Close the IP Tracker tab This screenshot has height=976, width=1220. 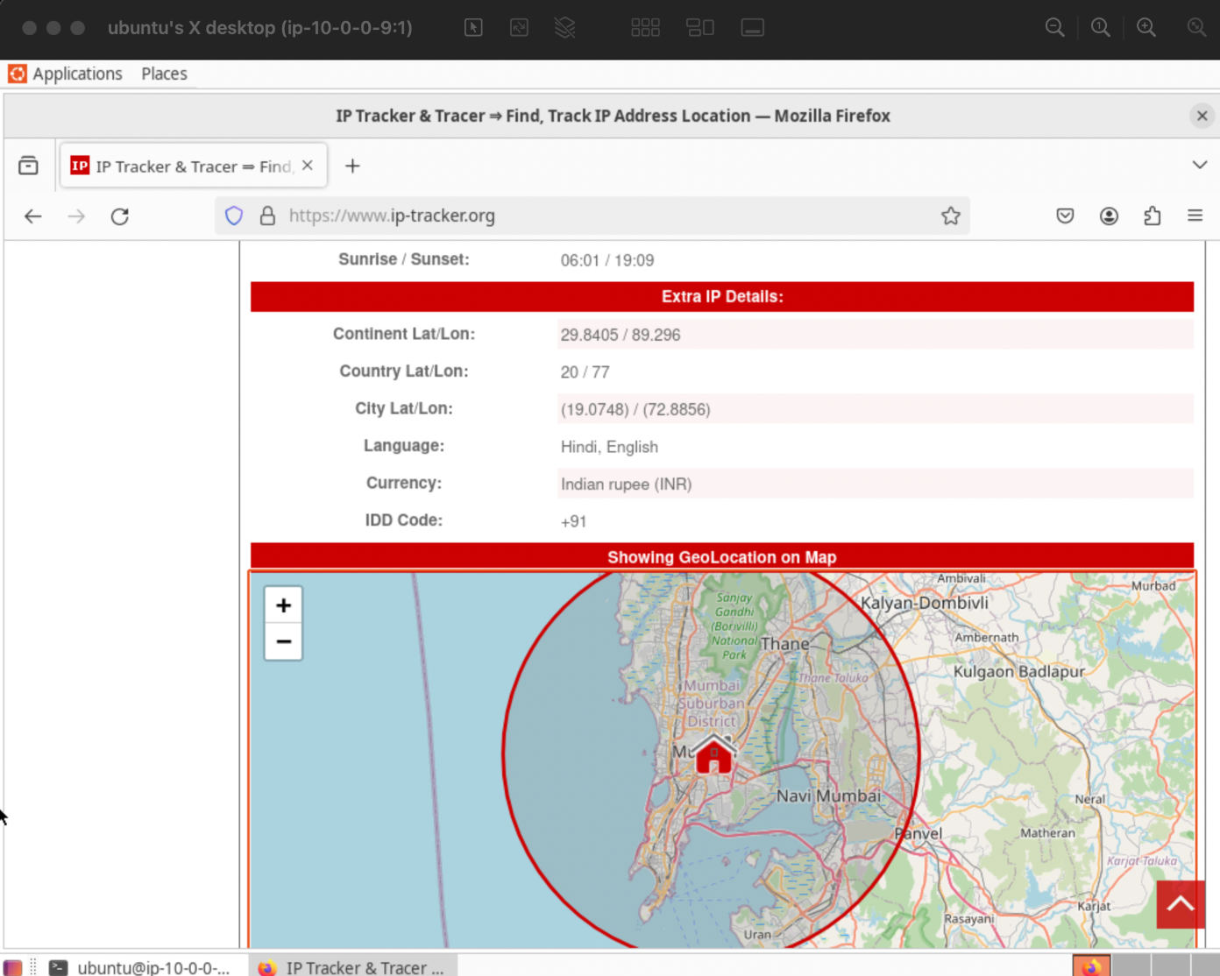click(308, 165)
